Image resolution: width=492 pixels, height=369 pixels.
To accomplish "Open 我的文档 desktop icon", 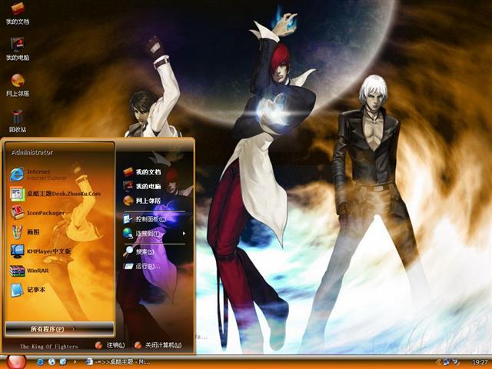I will 18,12.
